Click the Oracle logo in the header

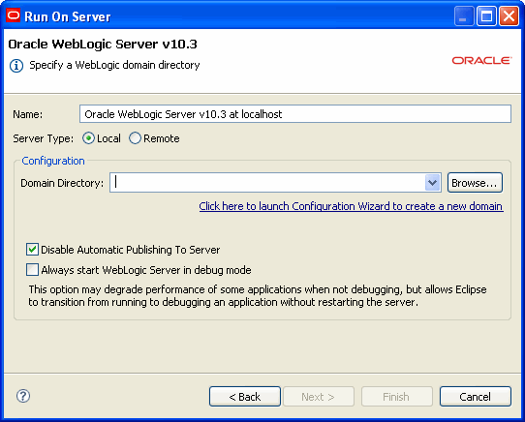point(481,61)
